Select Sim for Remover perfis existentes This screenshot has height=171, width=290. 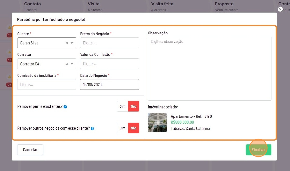click(122, 106)
